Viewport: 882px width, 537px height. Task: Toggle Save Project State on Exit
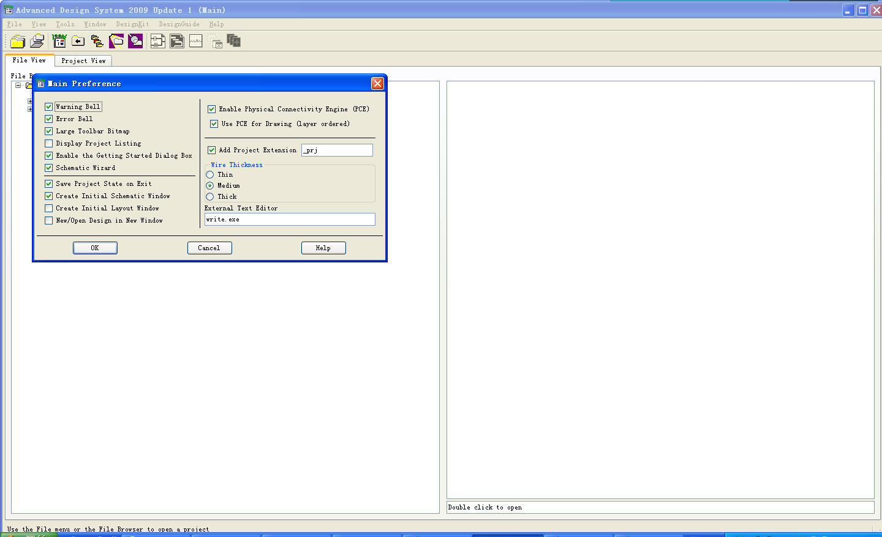[48, 183]
